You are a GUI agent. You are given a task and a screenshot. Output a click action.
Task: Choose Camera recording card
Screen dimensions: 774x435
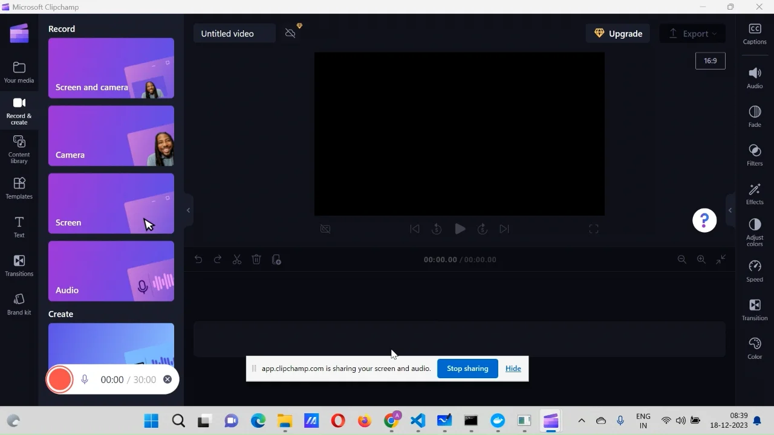111,136
